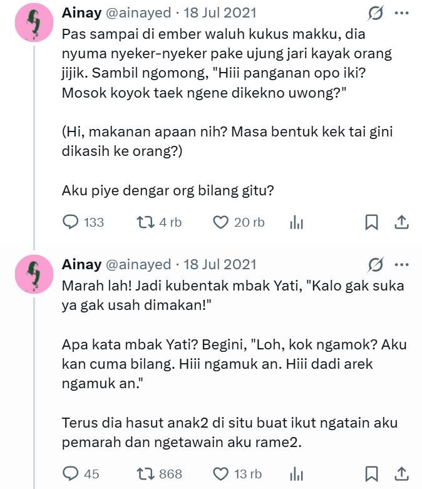Screen dimensions: 422x489
Task: Like the first tweet with 20 rb likes
Action: click(220, 222)
